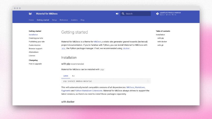Switch to the Reference navigation tab
Image resolution: width=212 pixels, height=119 pixels.
pyautogui.click(x=64, y=20)
